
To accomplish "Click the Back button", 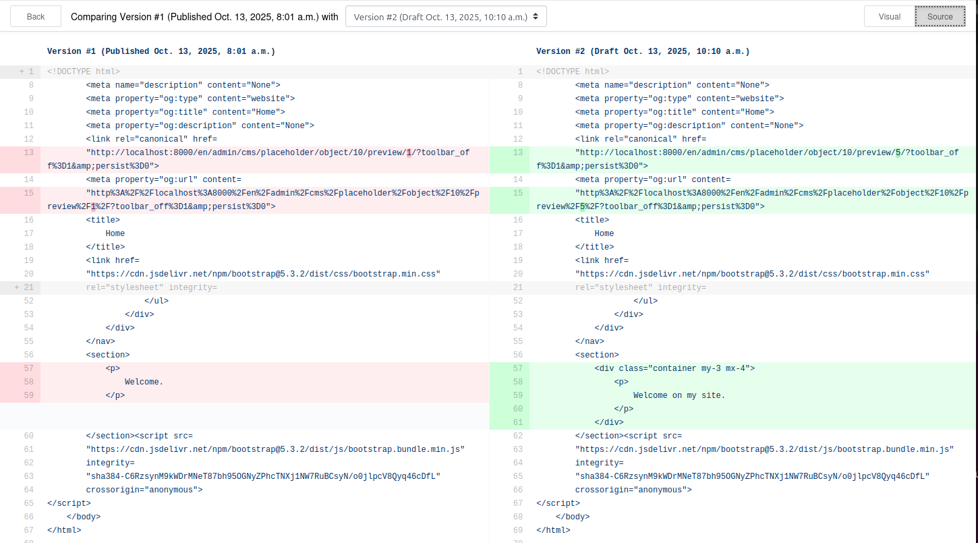I will point(36,17).
